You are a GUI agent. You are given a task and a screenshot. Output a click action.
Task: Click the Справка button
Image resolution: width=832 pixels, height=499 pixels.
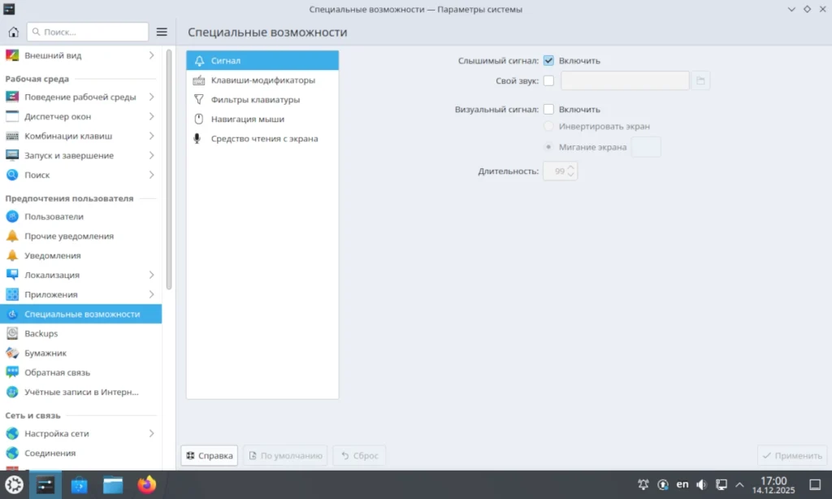point(210,455)
